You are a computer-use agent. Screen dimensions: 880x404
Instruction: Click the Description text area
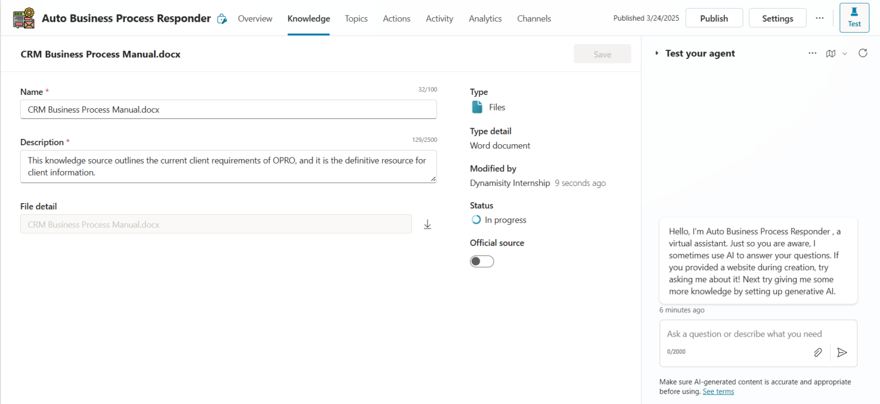(228, 167)
